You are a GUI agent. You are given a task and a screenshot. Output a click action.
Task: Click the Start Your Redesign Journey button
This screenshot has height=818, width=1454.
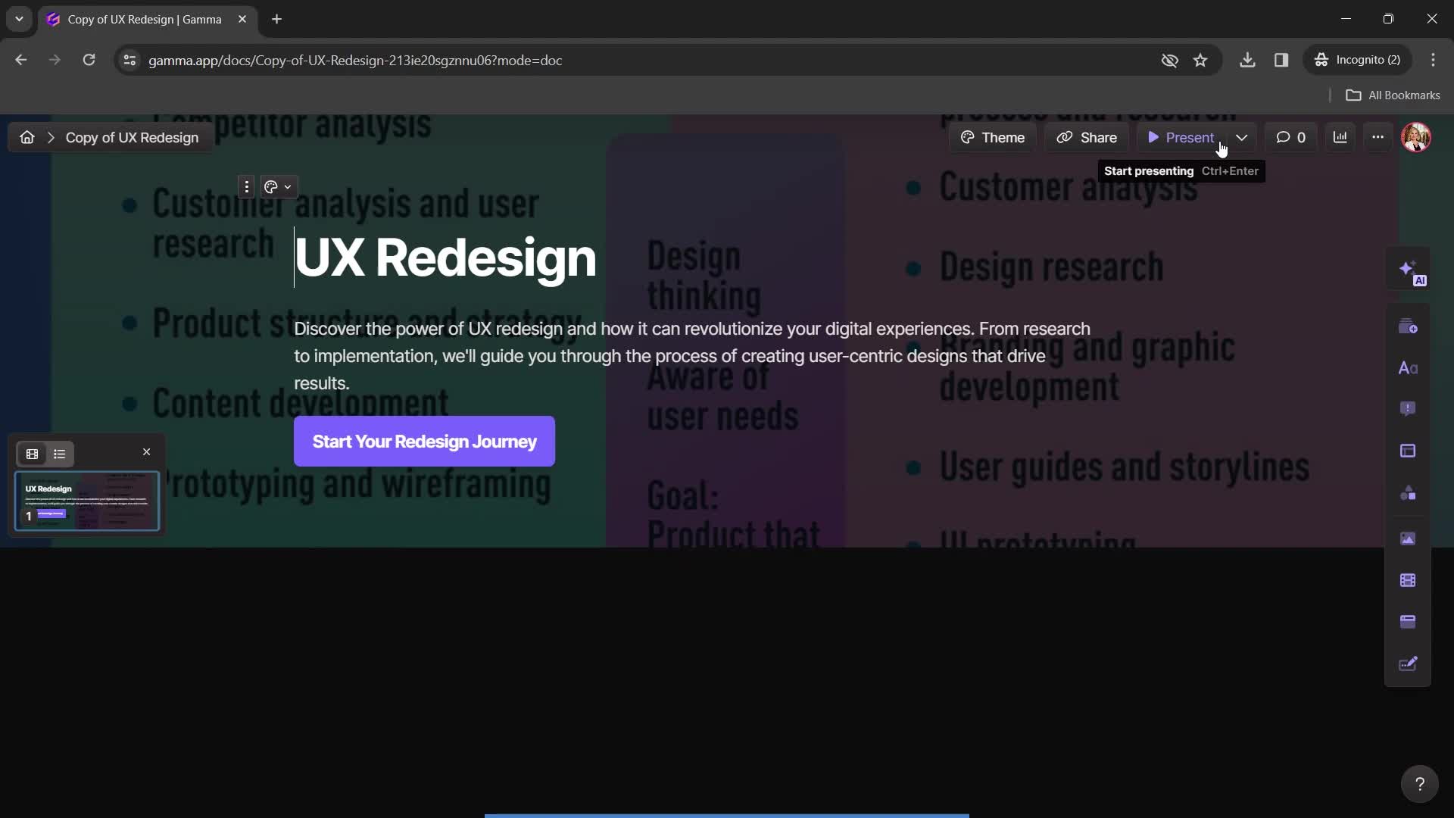point(424,442)
